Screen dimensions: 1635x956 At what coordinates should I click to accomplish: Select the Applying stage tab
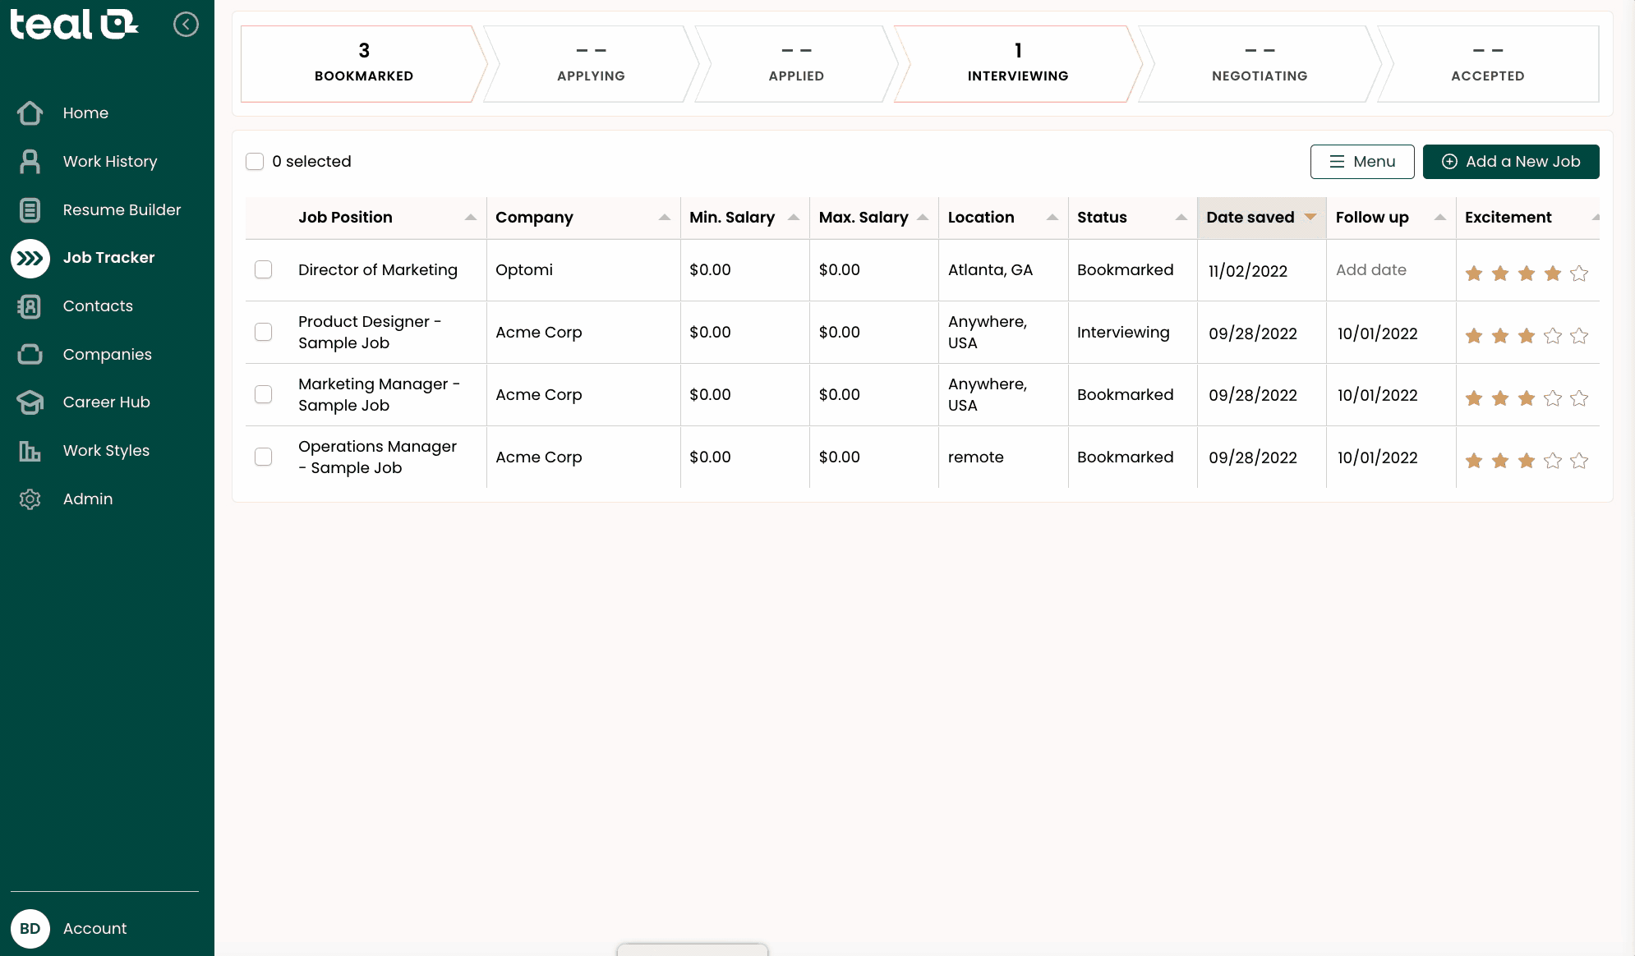pyautogui.click(x=591, y=64)
